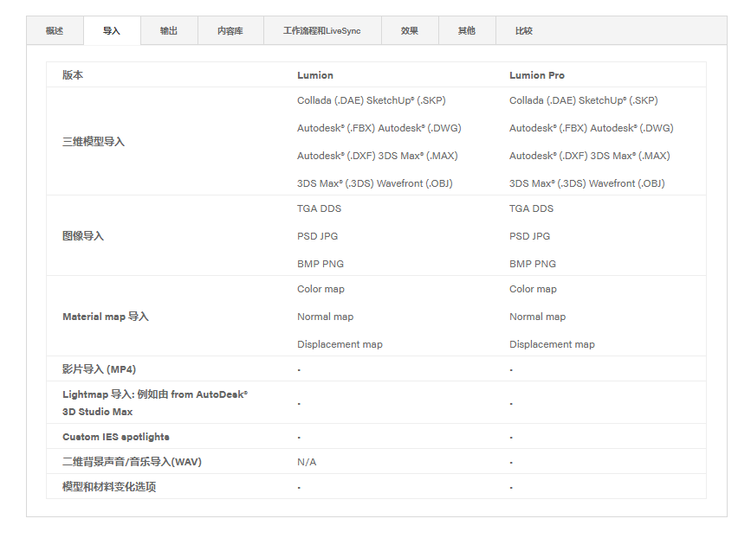Select the 二维背景声音/音乐导入(WAV) row label

tap(132, 462)
